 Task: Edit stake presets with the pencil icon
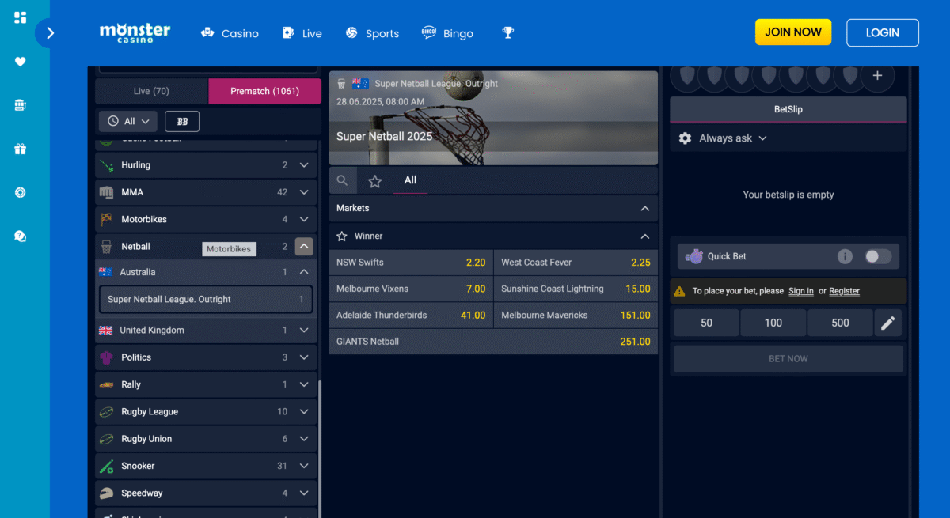point(888,323)
